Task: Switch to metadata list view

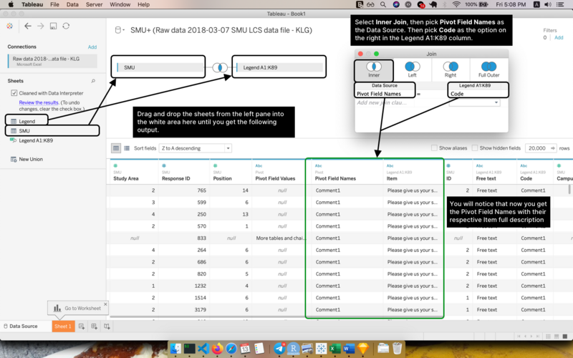Action: pyautogui.click(x=127, y=148)
